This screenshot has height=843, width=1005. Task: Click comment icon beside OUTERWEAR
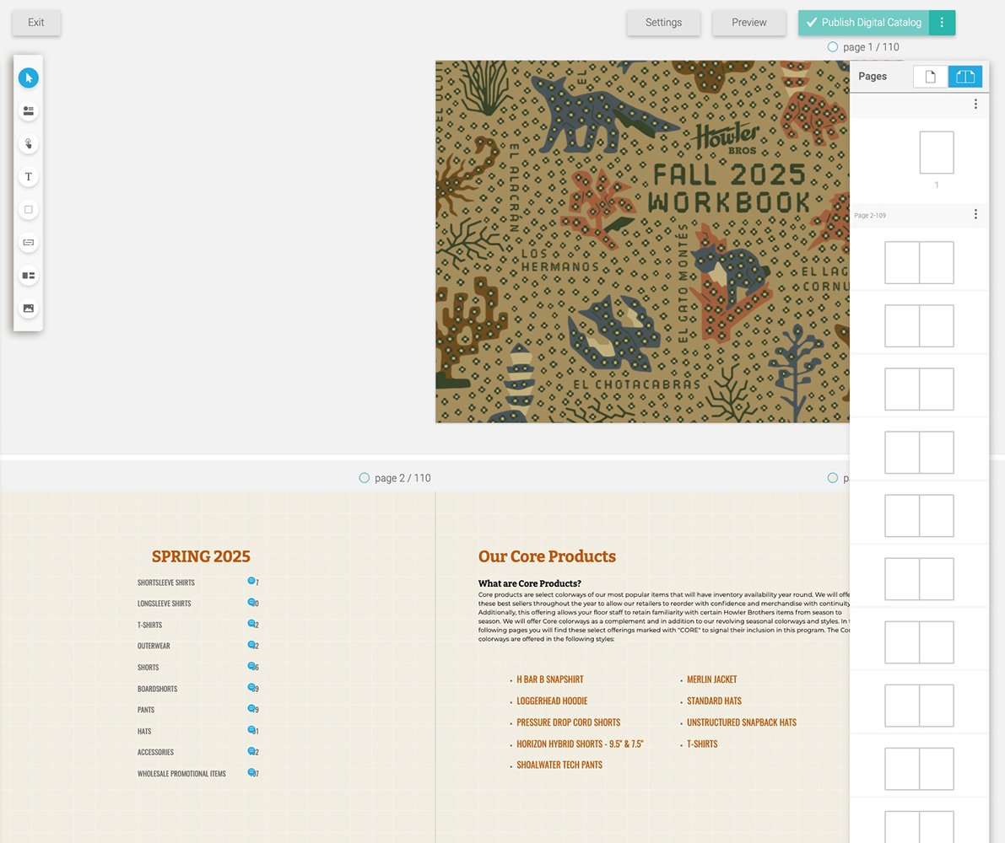(252, 645)
